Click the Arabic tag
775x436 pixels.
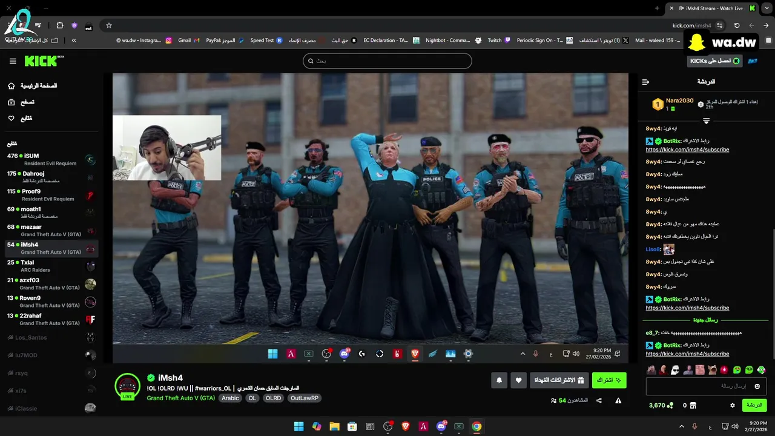click(x=230, y=398)
